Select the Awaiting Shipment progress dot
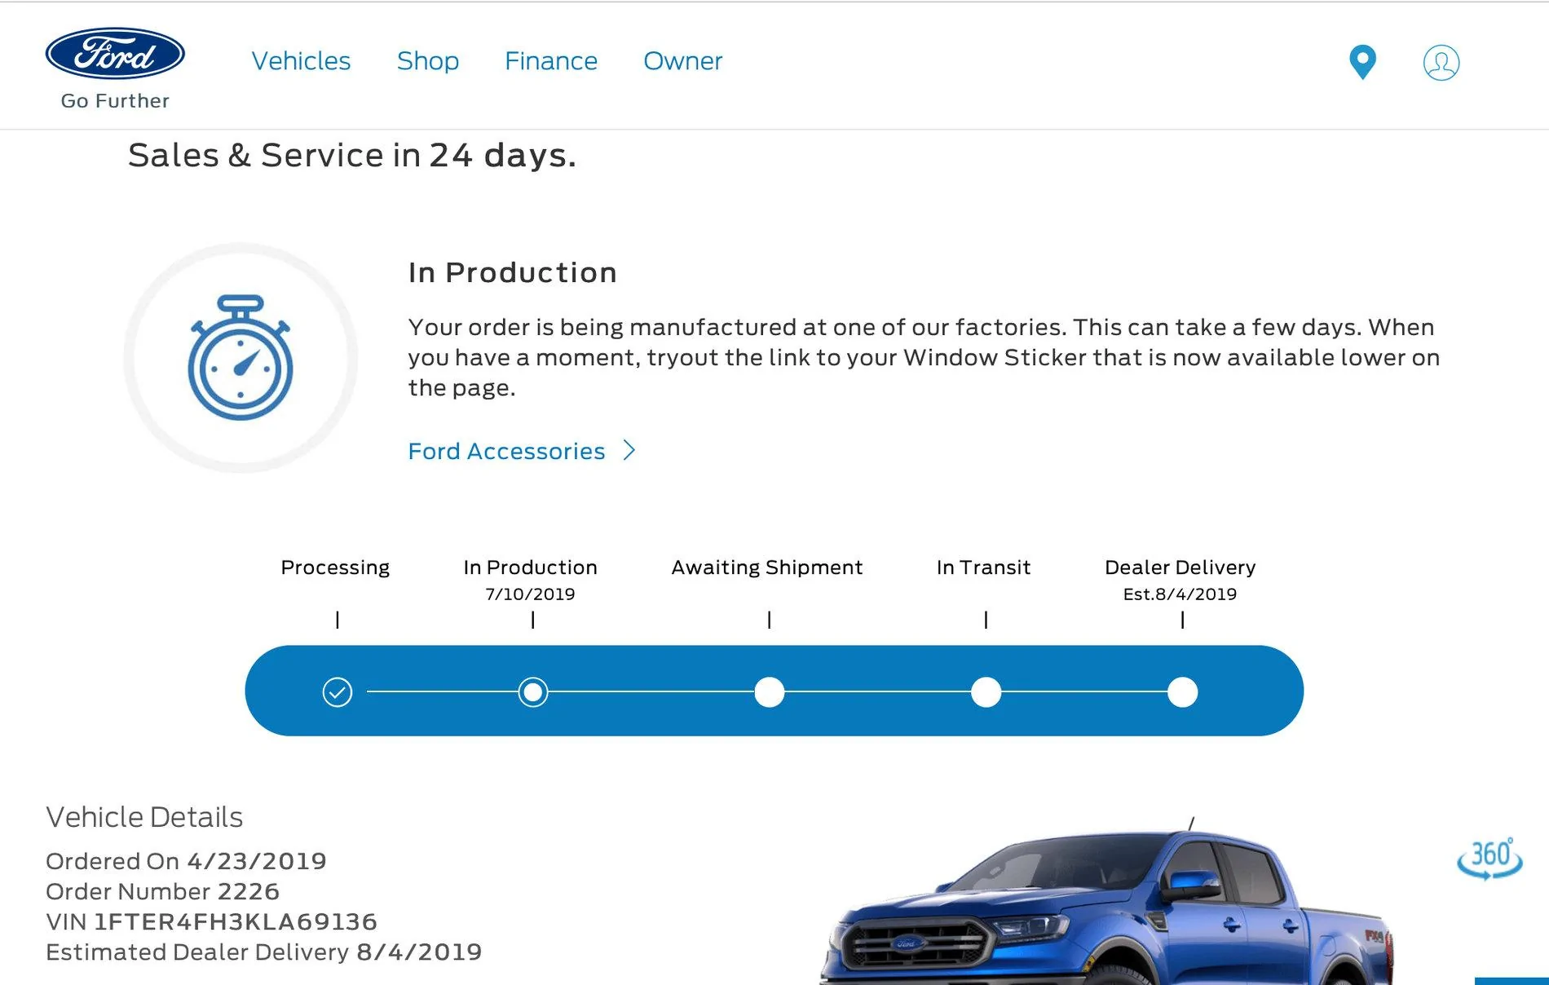 coord(769,692)
